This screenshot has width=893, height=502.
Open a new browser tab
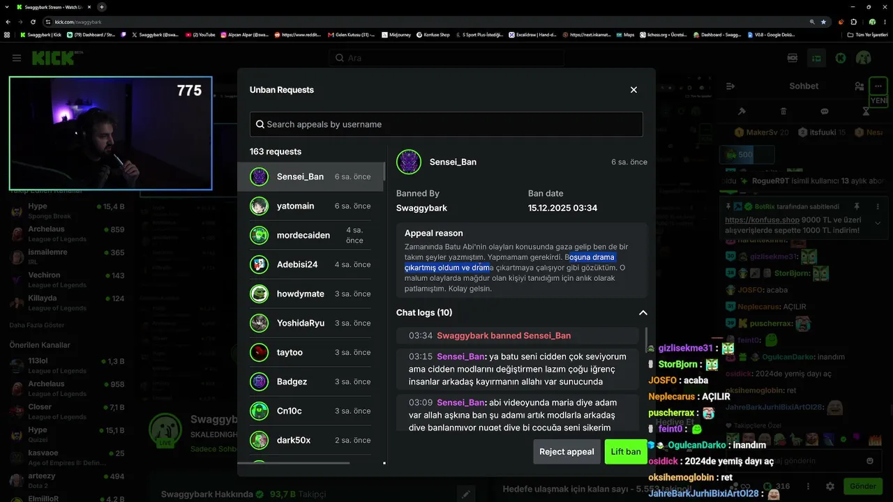pyautogui.click(x=102, y=7)
